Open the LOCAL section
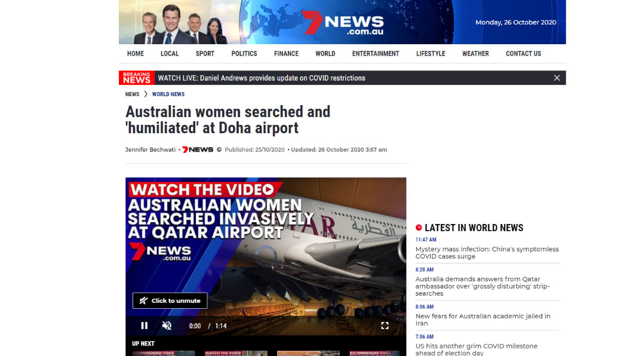The image size is (633, 356). (x=170, y=54)
